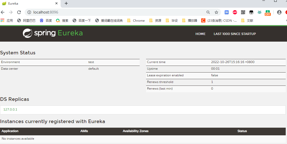Click the green OFF extension icon
This screenshot has width=287, height=144.
267,13
